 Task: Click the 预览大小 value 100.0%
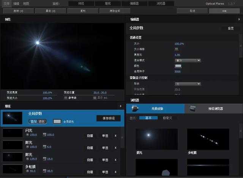click(47, 98)
